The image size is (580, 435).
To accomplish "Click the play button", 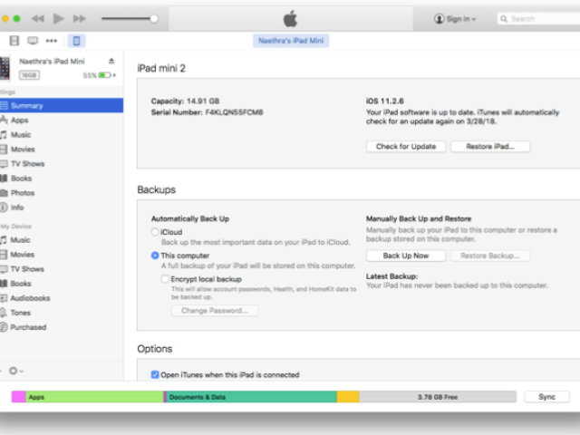I will coord(58,18).
